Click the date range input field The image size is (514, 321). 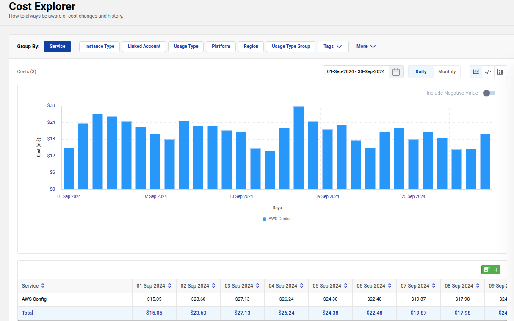coord(356,72)
